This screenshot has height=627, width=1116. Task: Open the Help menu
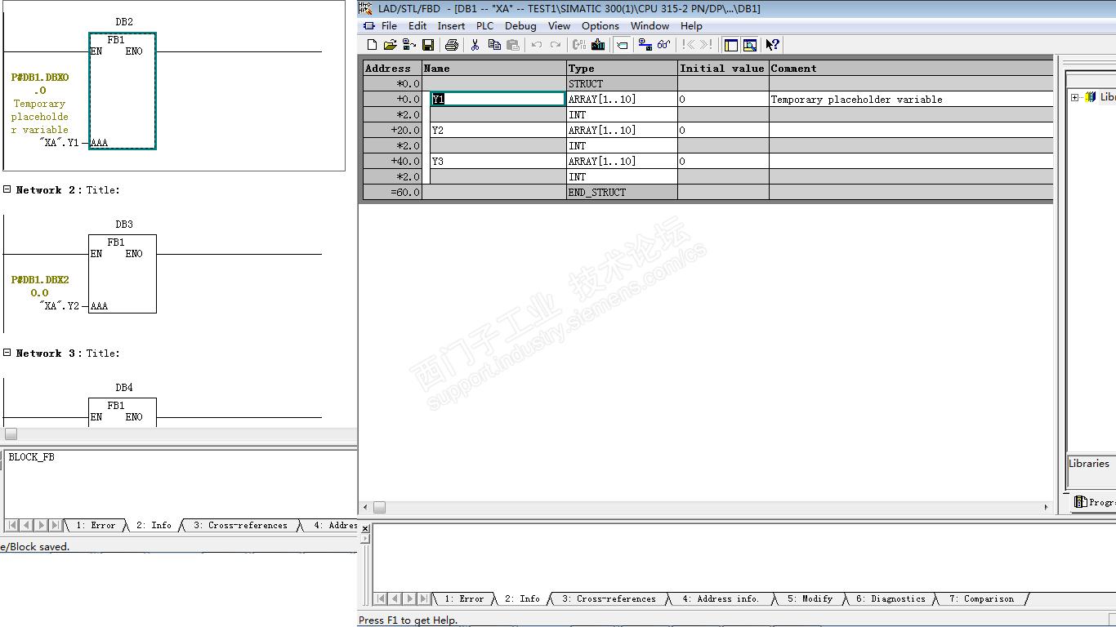click(691, 26)
